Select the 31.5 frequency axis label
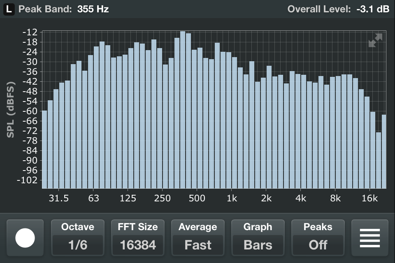This screenshot has height=263, width=395. [59, 199]
